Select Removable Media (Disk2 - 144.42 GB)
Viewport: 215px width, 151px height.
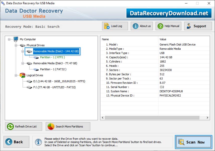click(56, 51)
